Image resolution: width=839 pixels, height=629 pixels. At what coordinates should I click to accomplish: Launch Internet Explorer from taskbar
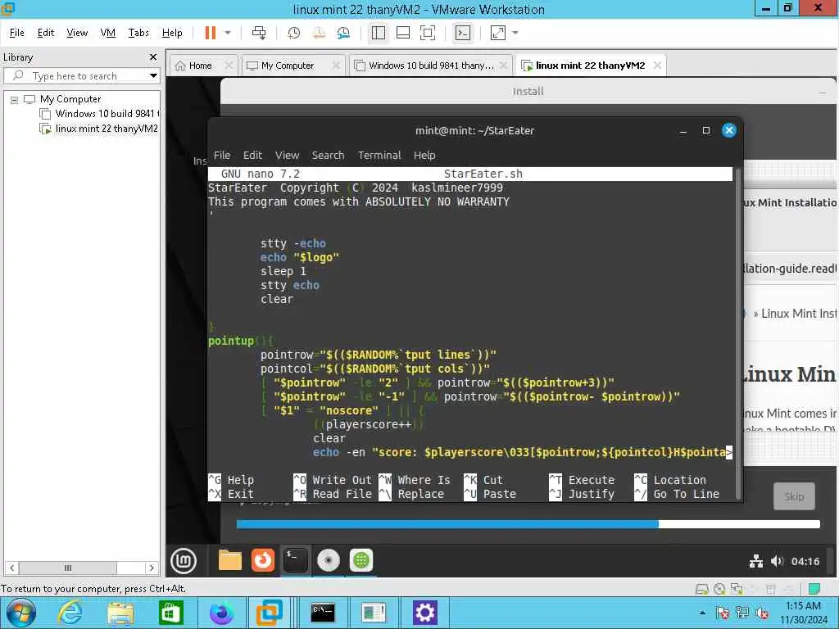(x=70, y=613)
